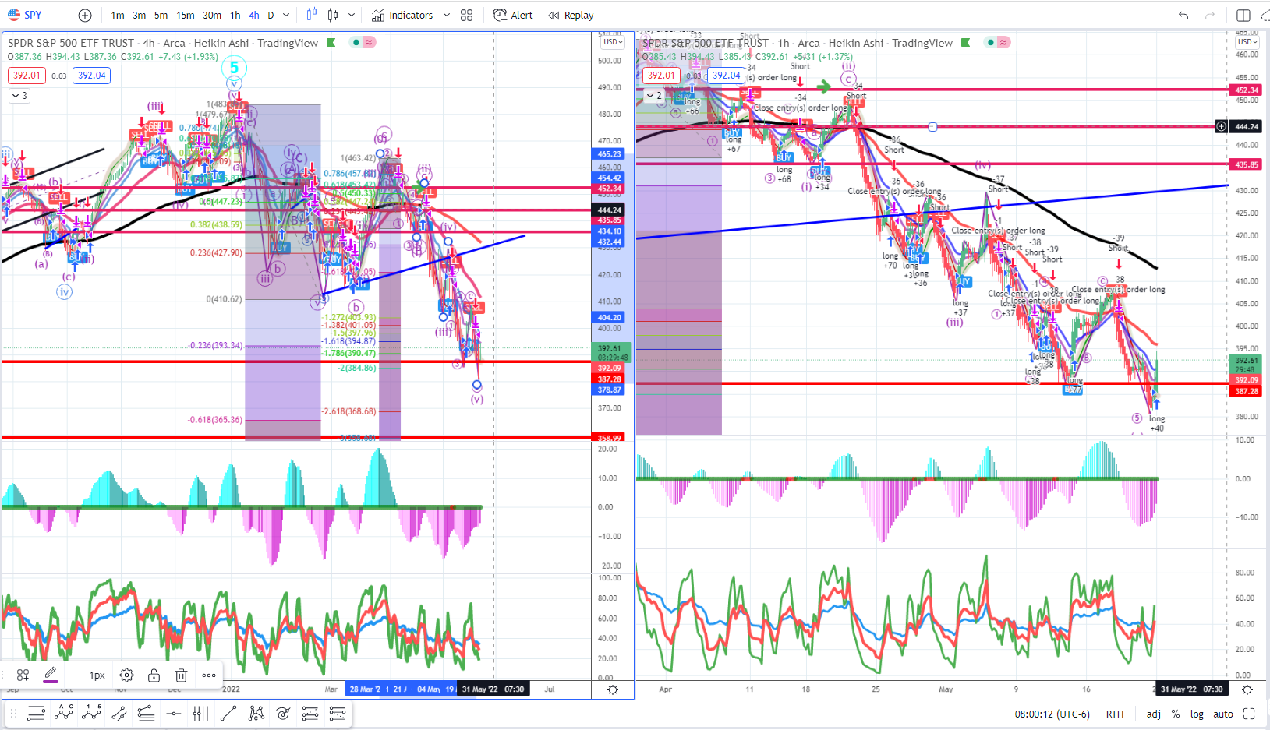Open the purple pencil line color picker
Image resolution: width=1270 pixels, height=730 pixels.
[50, 675]
